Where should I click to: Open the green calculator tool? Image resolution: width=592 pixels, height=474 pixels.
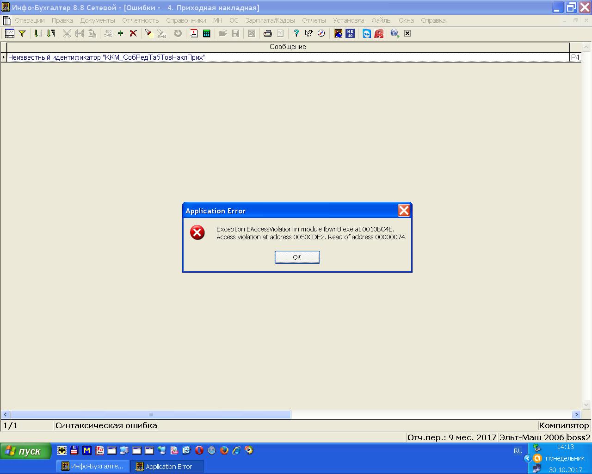(207, 33)
